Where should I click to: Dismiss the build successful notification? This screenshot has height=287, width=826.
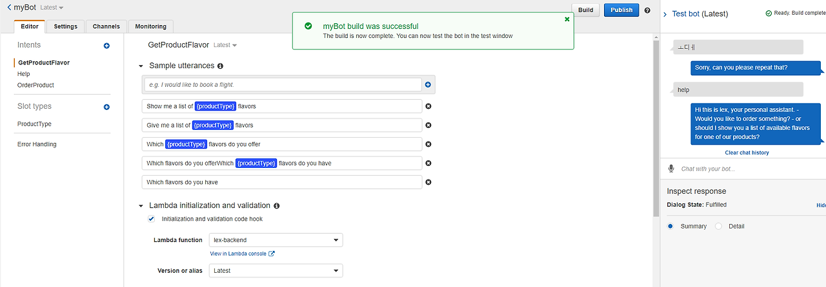pos(567,19)
